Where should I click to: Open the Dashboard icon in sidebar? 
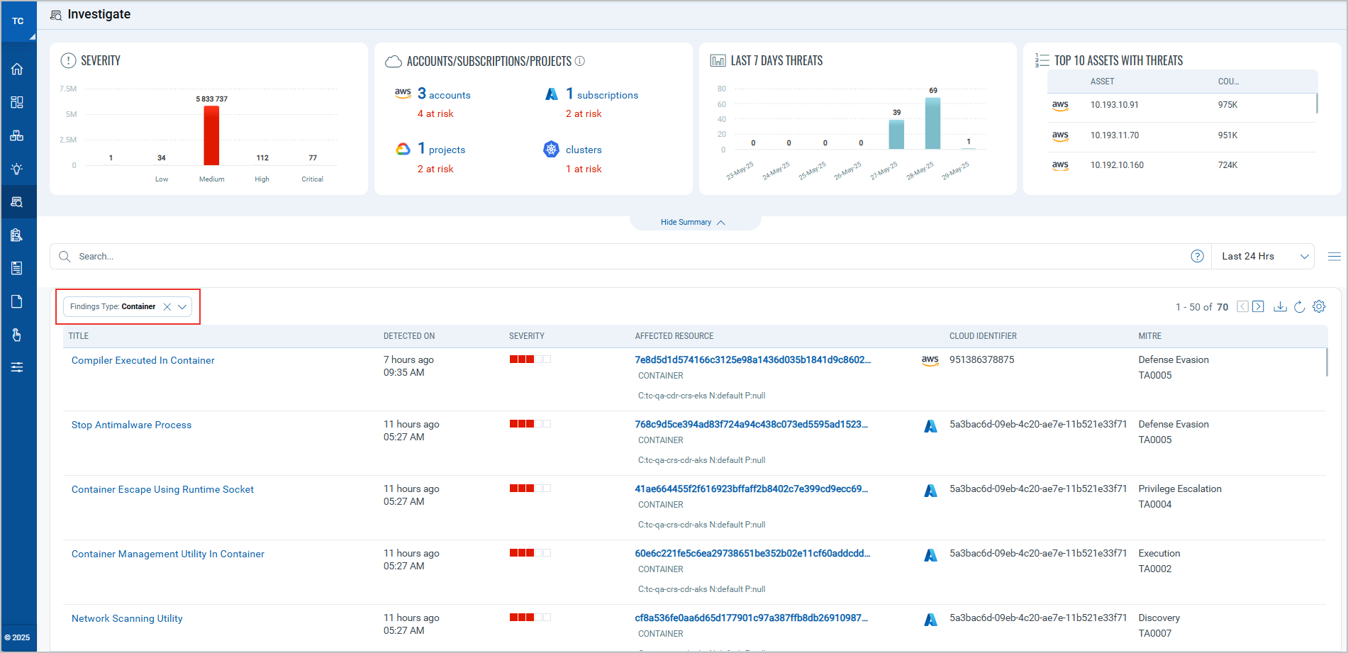[x=17, y=102]
